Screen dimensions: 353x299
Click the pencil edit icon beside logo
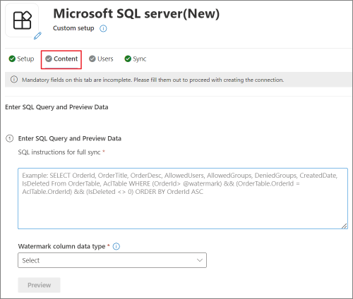coord(37,36)
